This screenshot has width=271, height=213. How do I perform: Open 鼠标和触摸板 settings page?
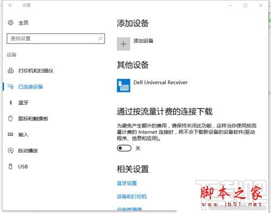coord(33,118)
